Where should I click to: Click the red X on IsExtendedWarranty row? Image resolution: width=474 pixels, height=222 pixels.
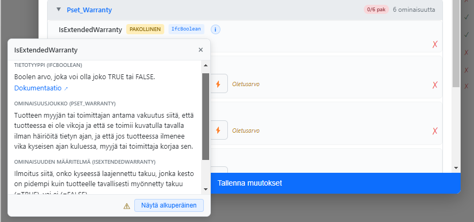point(435,44)
